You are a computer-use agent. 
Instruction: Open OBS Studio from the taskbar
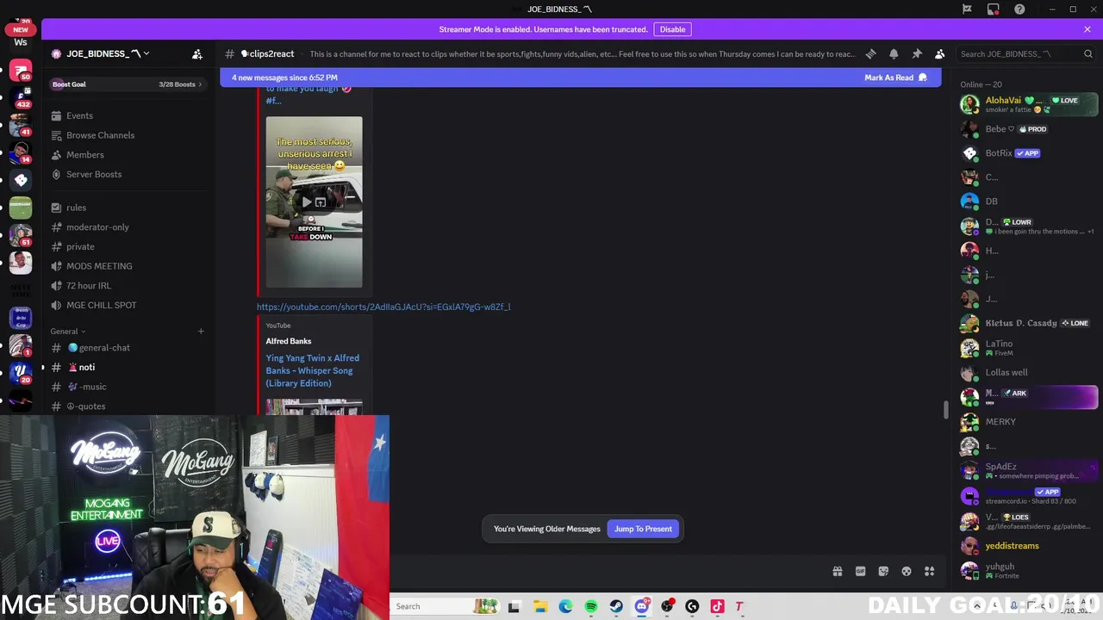point(667,606)
